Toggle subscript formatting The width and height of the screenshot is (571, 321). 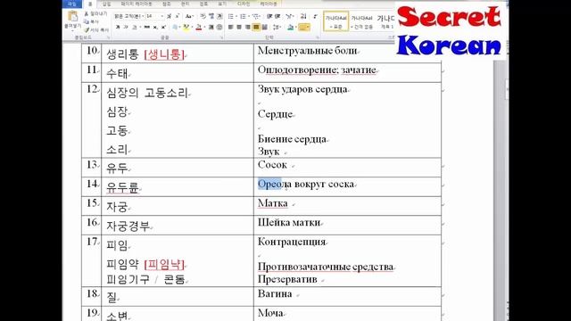(155, 28)
